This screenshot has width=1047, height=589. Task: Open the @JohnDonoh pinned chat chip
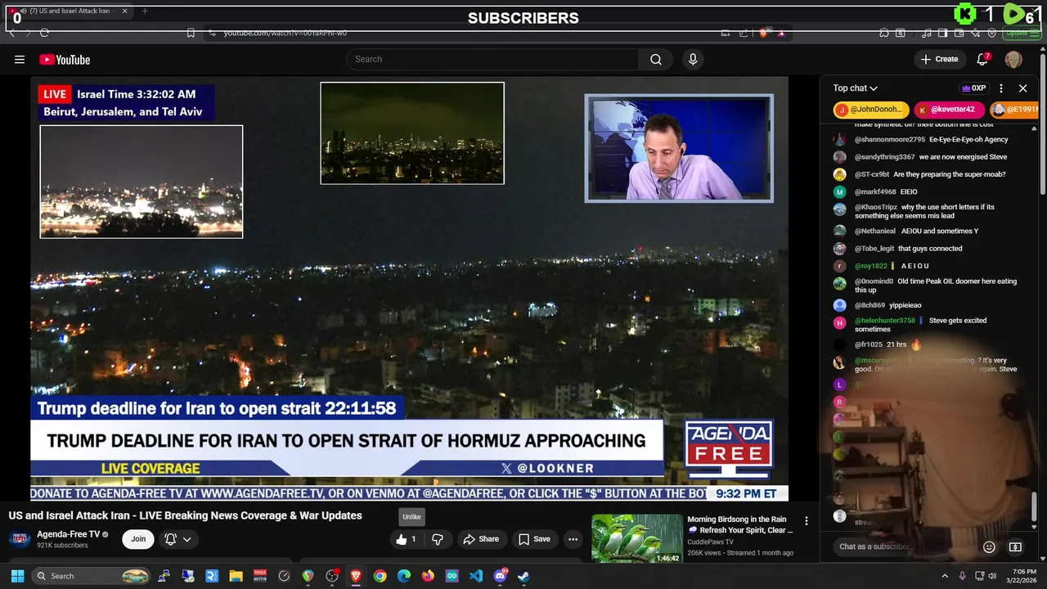pos(871,110)
